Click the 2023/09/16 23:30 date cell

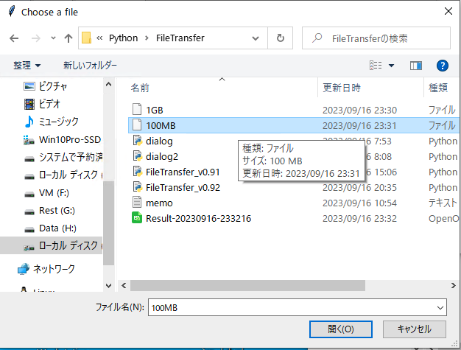(x=359, y=110)
